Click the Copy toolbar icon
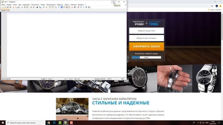The image size is (223, 125). [x=25, y=7]
